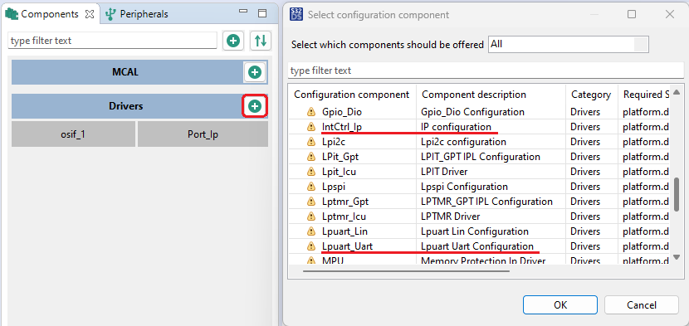Sort by Category column header
The image size is (689, 326).
click(591, 95)
